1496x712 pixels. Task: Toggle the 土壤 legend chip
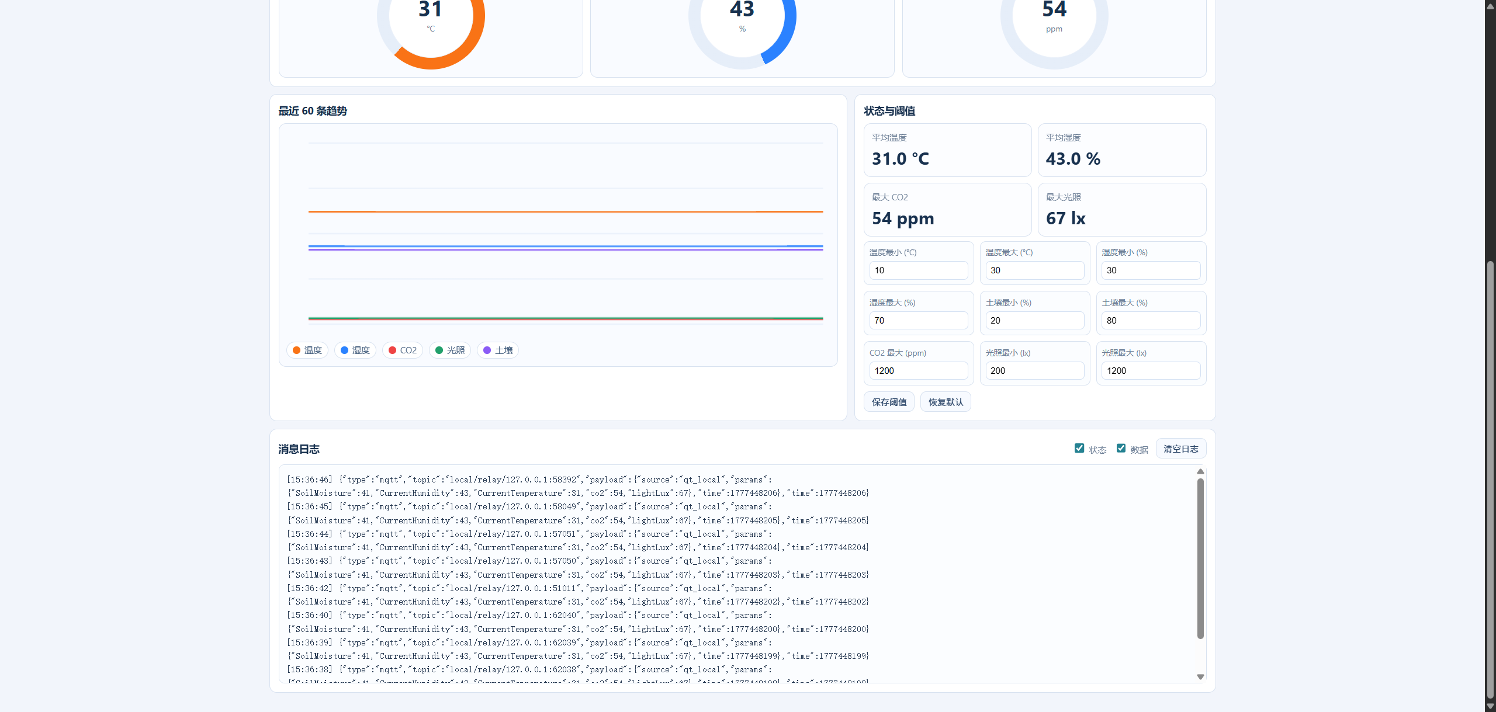[498, 350]
